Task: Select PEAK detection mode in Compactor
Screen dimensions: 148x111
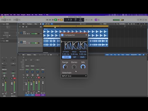Action: pos(67,57)
